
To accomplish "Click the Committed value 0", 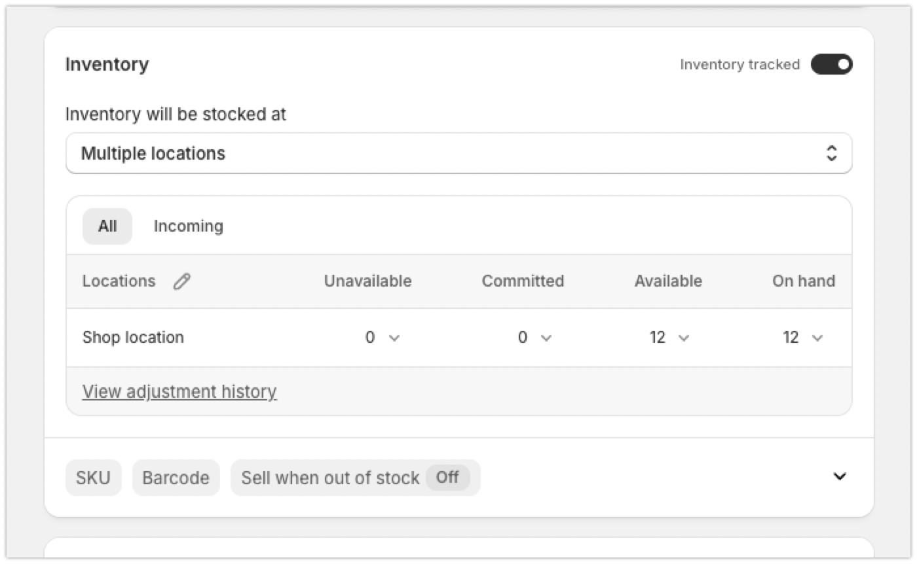I will pyautogui.click(x=522, y=338).
